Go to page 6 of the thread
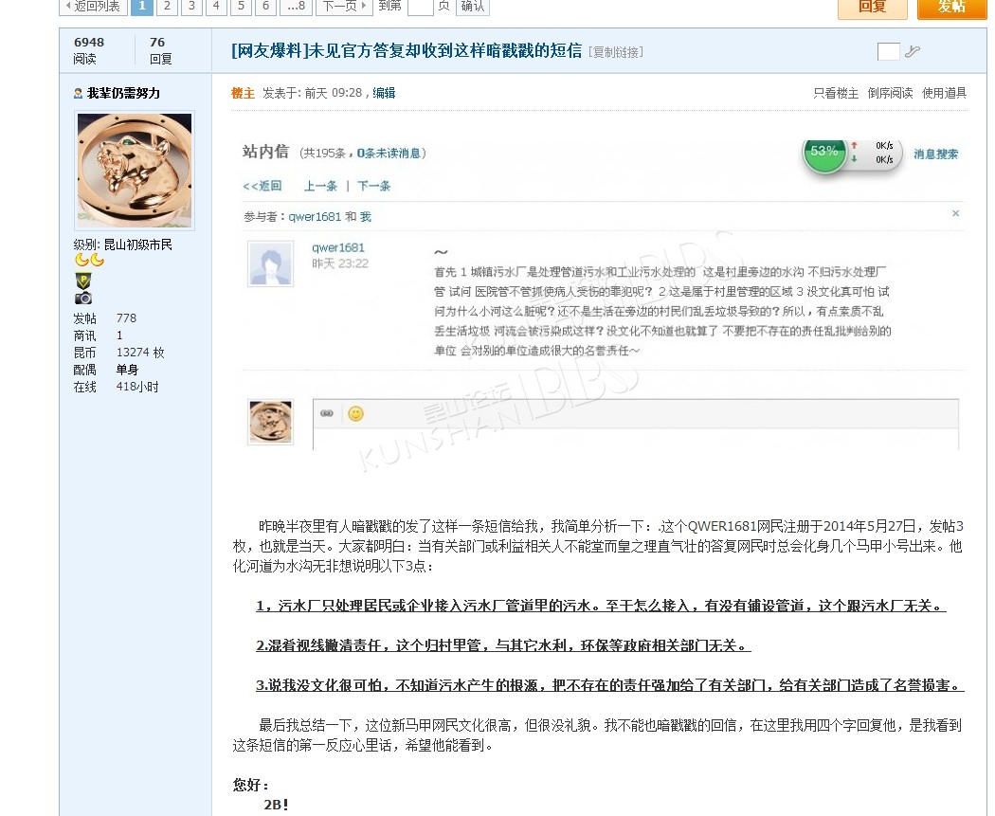Viewport: 995px width, 816px height. point(266,7)
